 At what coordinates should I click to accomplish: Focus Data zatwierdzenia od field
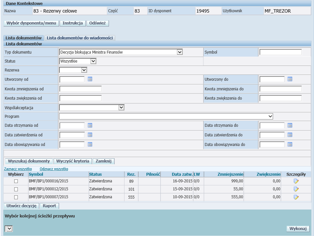tap(72, 135)
